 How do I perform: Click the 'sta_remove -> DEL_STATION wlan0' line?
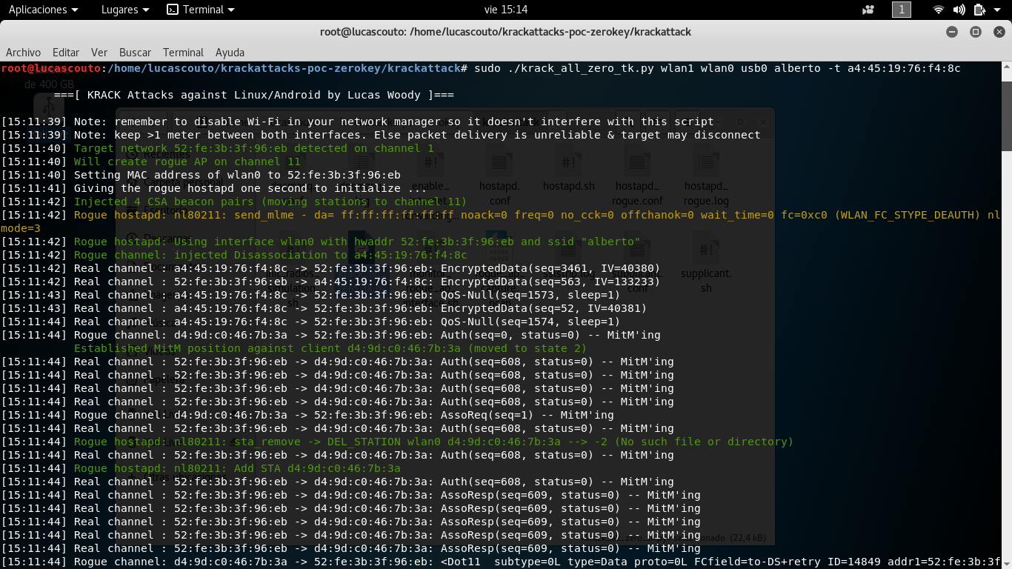pyautogui.click(x=396, y=442)
